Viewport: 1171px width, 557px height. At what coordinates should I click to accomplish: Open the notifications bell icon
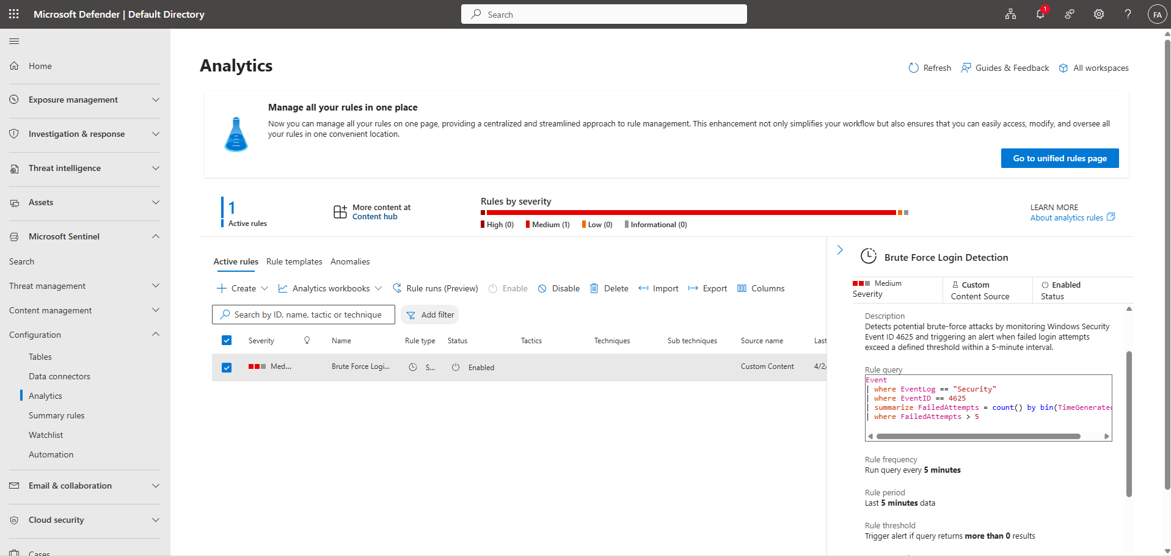click(1040, 14)
